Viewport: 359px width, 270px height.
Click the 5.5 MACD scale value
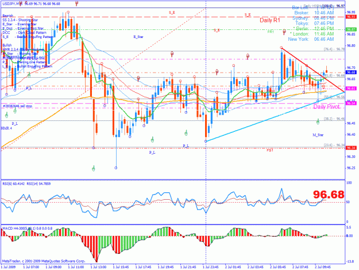(x=349, y=227)
